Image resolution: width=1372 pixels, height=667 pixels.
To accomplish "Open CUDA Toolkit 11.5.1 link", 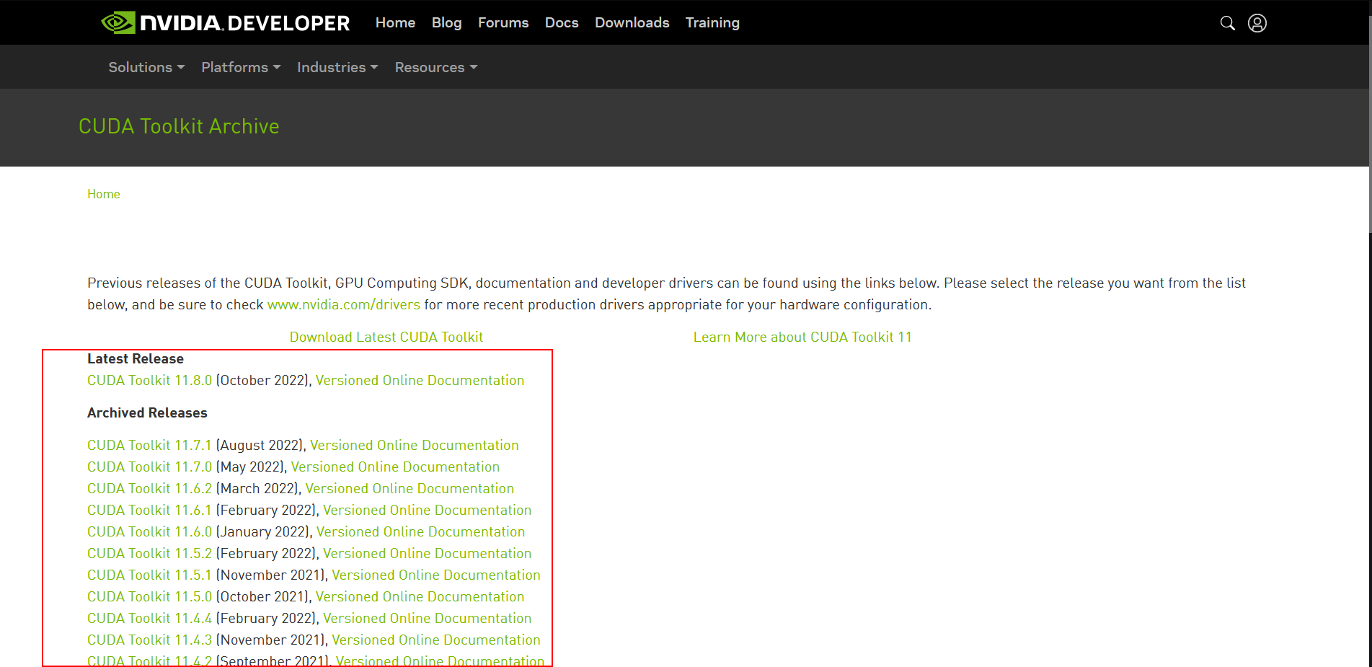I will (150, 575).
